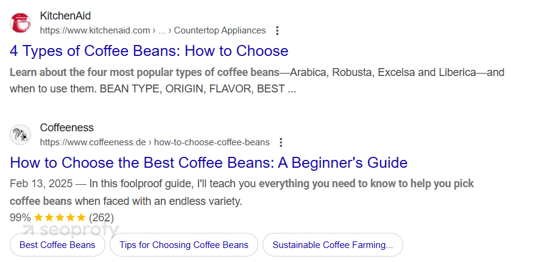This screenshot has width=533, height=262.
Task: Click the (262) review count
Action: pyautogui.click(x=101, y=218)
